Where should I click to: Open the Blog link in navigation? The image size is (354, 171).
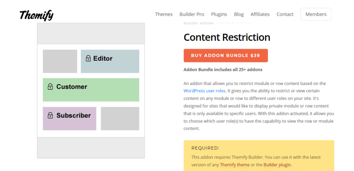[x=239, y=14]
